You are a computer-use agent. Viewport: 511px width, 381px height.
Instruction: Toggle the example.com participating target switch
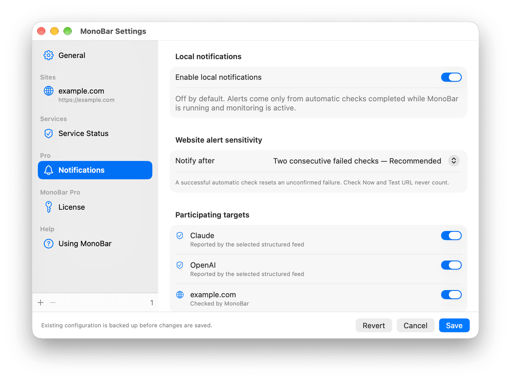click(451, 295)
